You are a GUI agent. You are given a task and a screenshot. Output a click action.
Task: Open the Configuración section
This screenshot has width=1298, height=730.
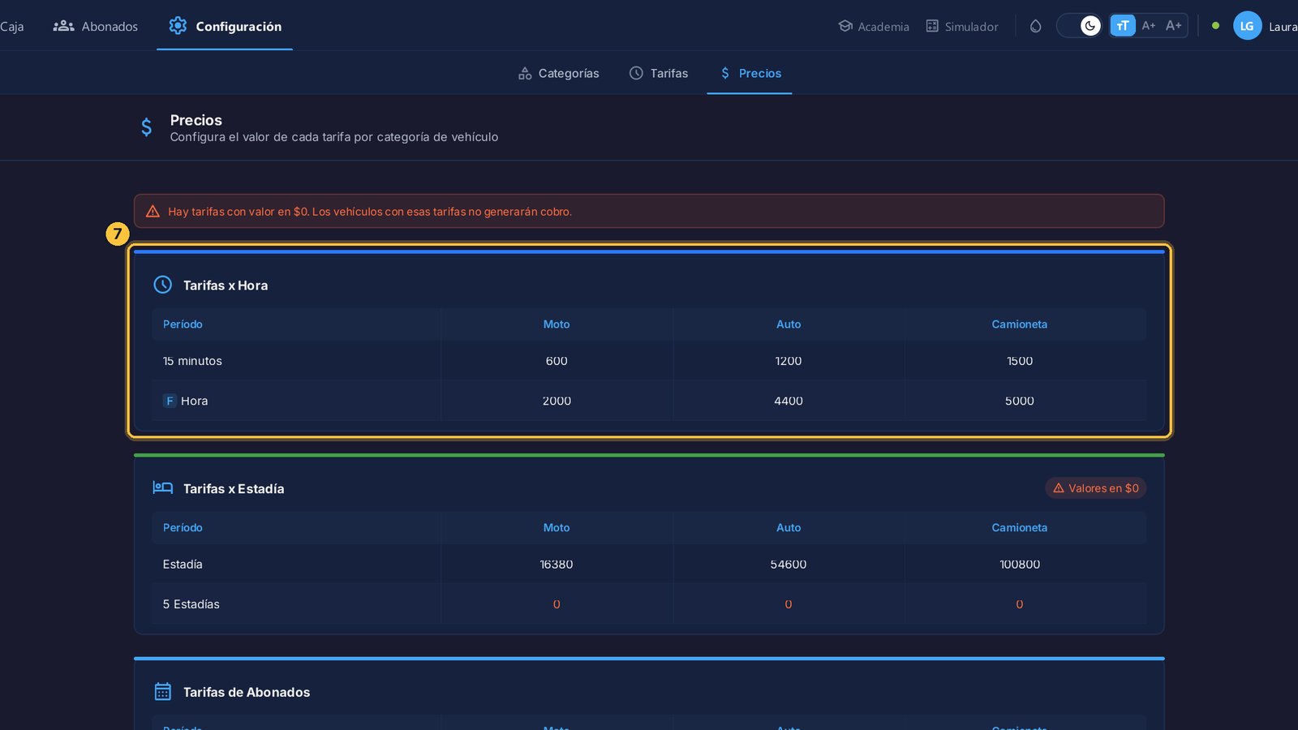tap(225, 26)
